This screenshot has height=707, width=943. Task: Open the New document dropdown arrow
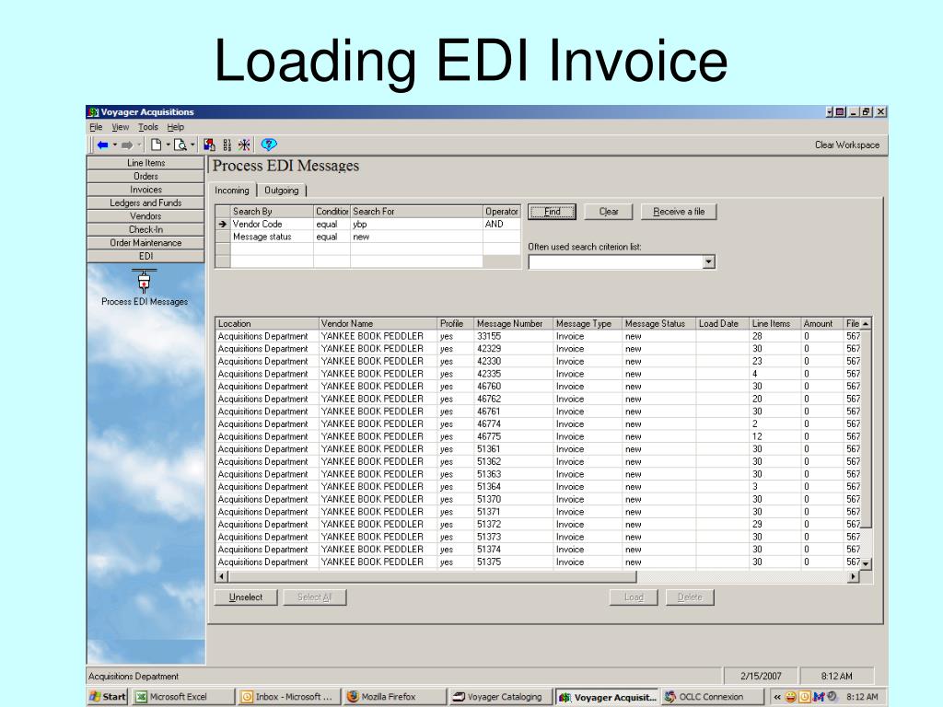click(x=168, y=145)
